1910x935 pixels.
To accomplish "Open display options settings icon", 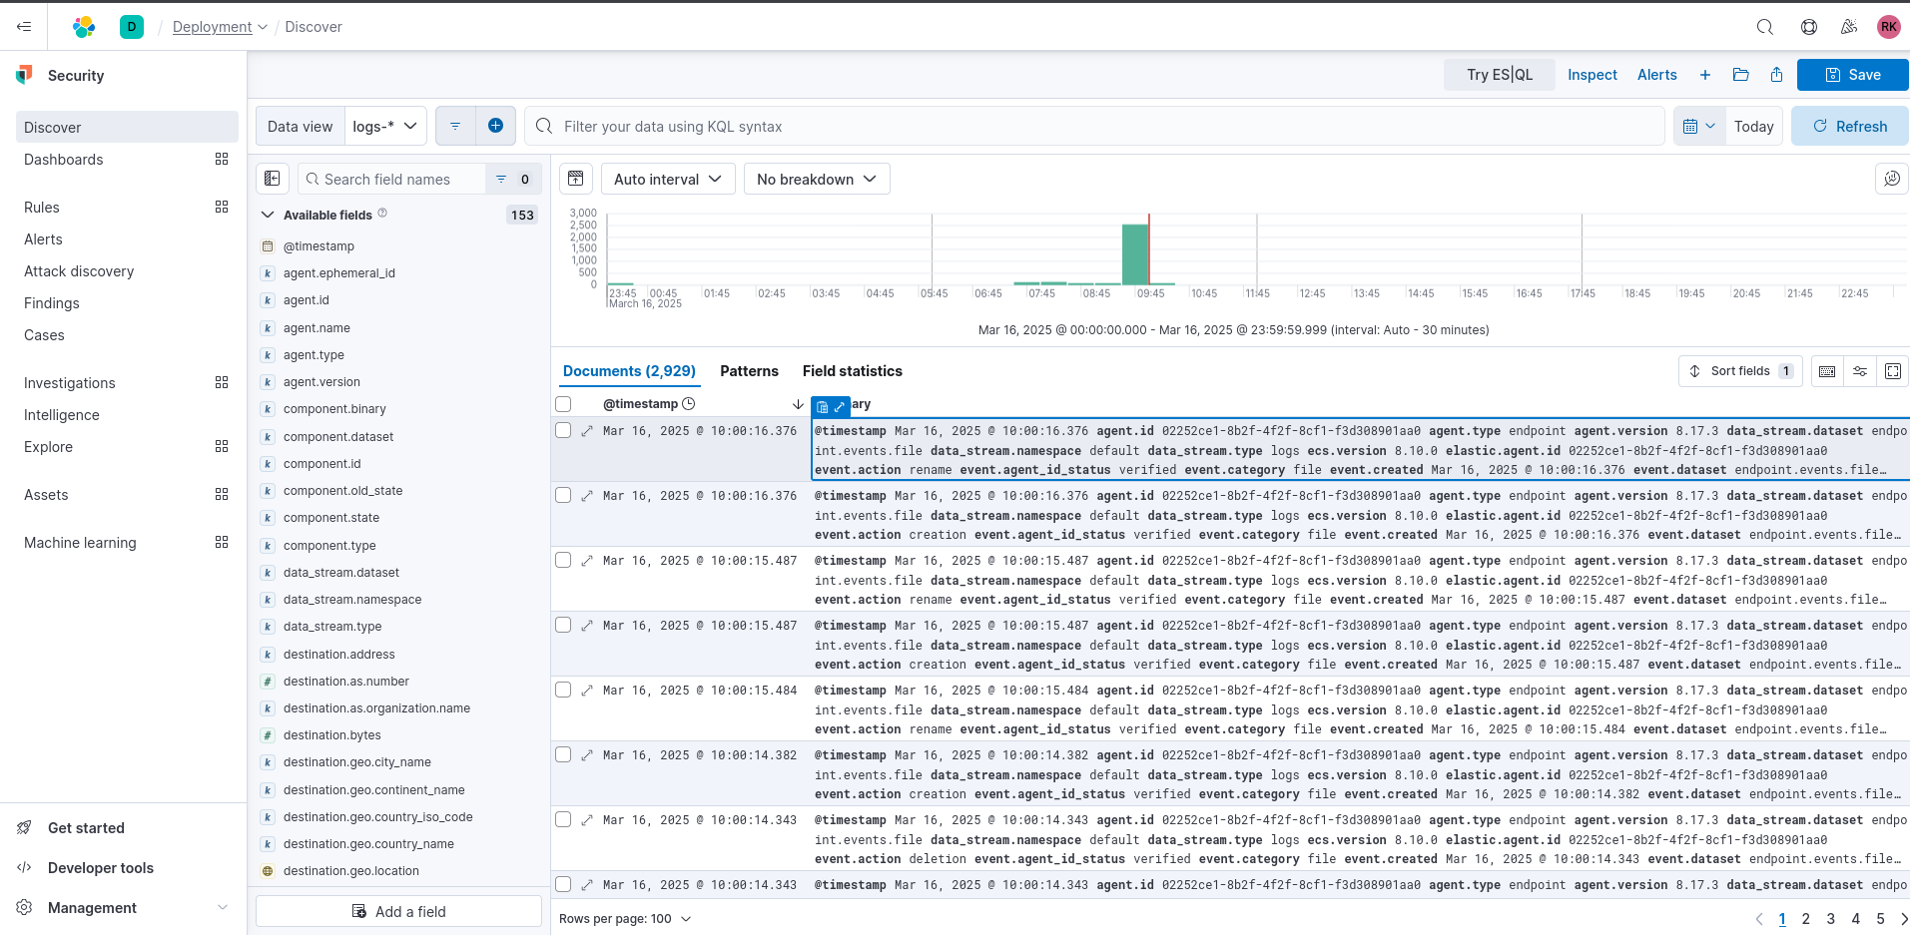I will click(1860, 371).
